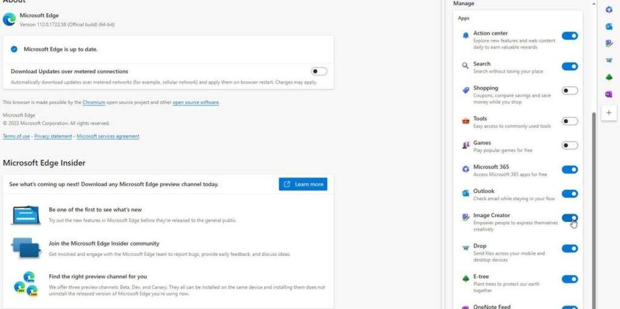The height and width of the screenshot is (309, 620).
Task: Open E-tree icon in the sidebar strip
Action: point(609,77)
